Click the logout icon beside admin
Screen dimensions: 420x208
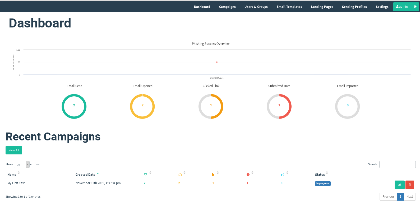coord(415,7)
